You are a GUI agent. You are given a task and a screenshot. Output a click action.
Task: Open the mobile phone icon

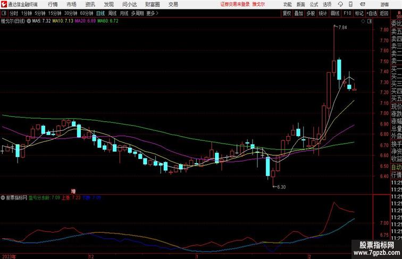(350, 4)
